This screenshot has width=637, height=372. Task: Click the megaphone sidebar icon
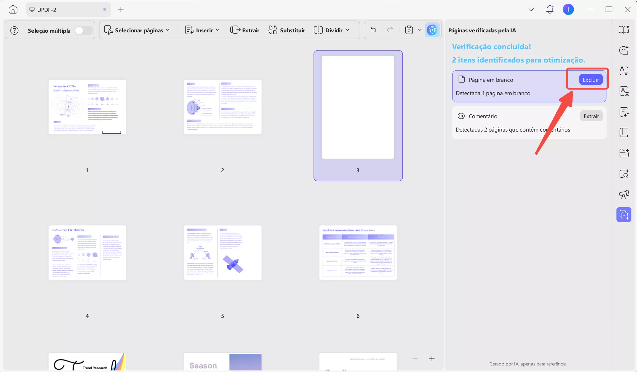(x=624, y=194)
